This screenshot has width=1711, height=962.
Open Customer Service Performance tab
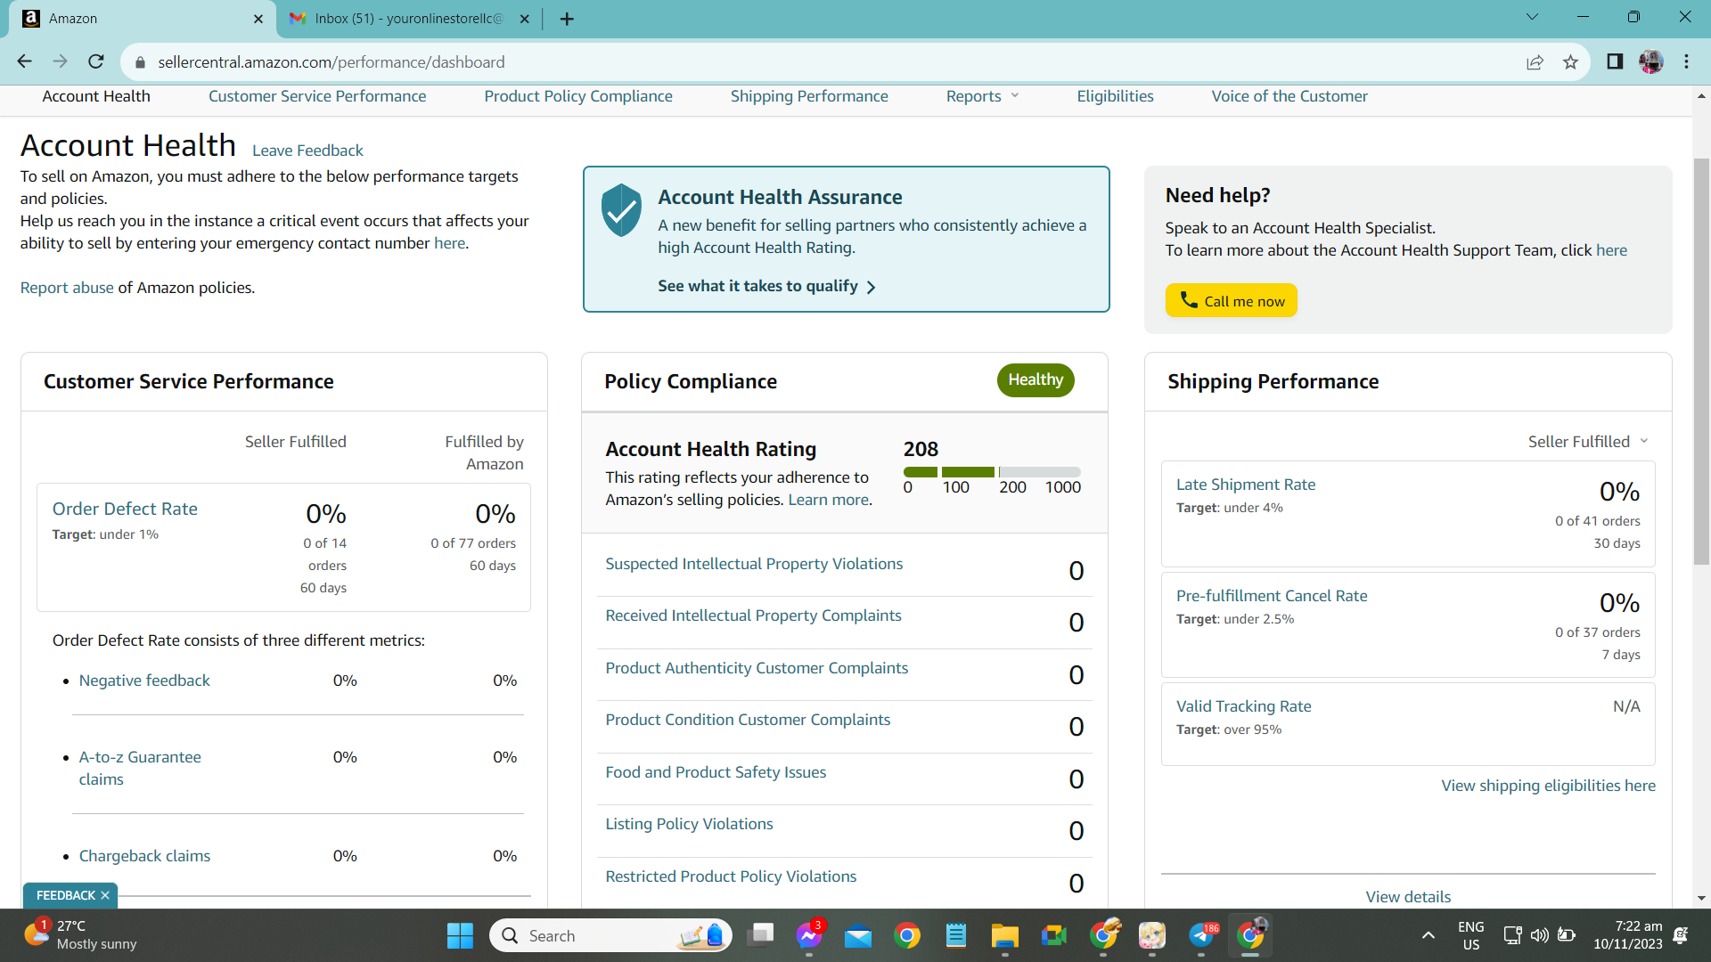pyautogui.click(x=317, y=96)
